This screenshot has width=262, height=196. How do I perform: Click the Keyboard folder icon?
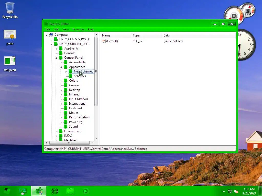(66, 108)
